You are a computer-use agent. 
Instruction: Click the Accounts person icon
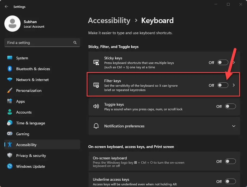[x=10, y=112]
